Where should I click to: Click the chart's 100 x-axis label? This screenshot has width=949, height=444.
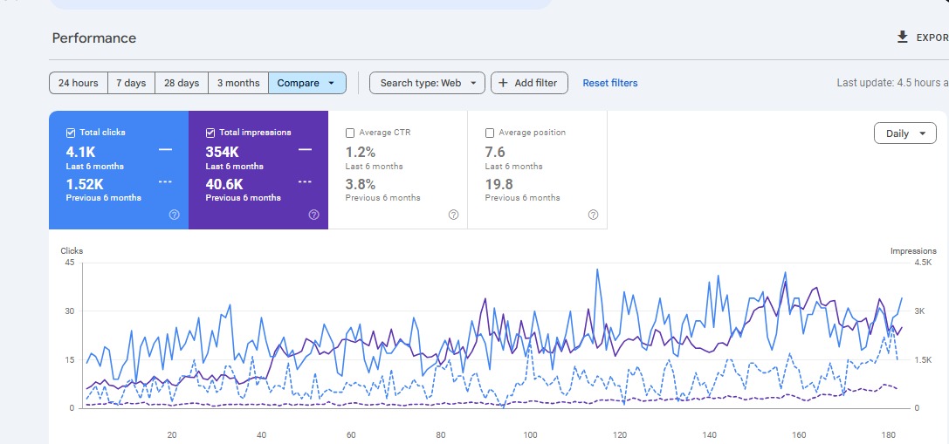click(530, 434)
